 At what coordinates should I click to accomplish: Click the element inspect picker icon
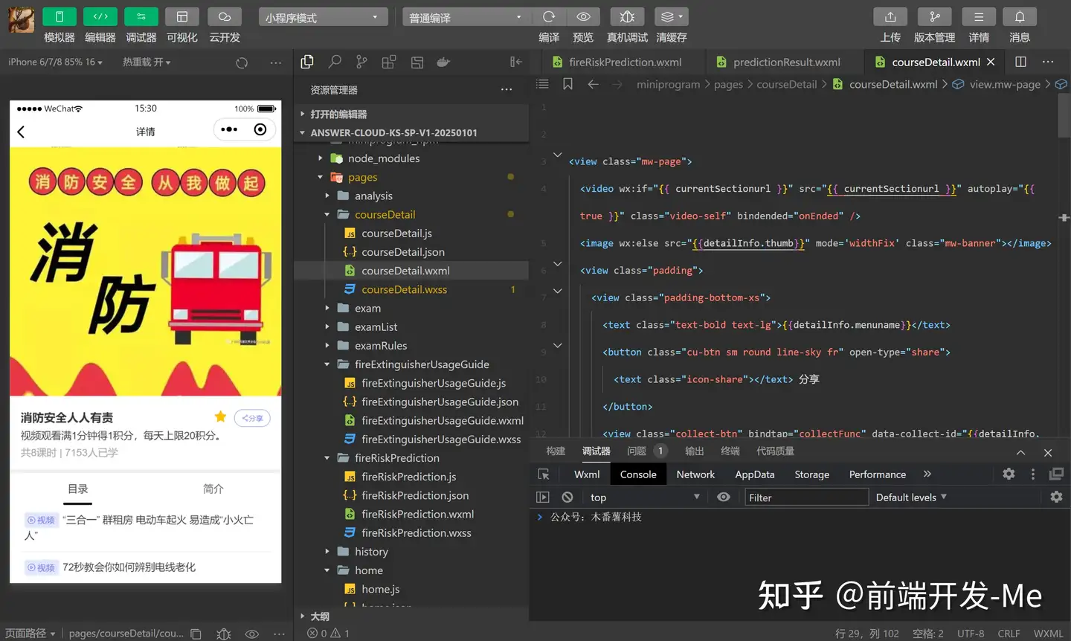click(x=544, y=474)
